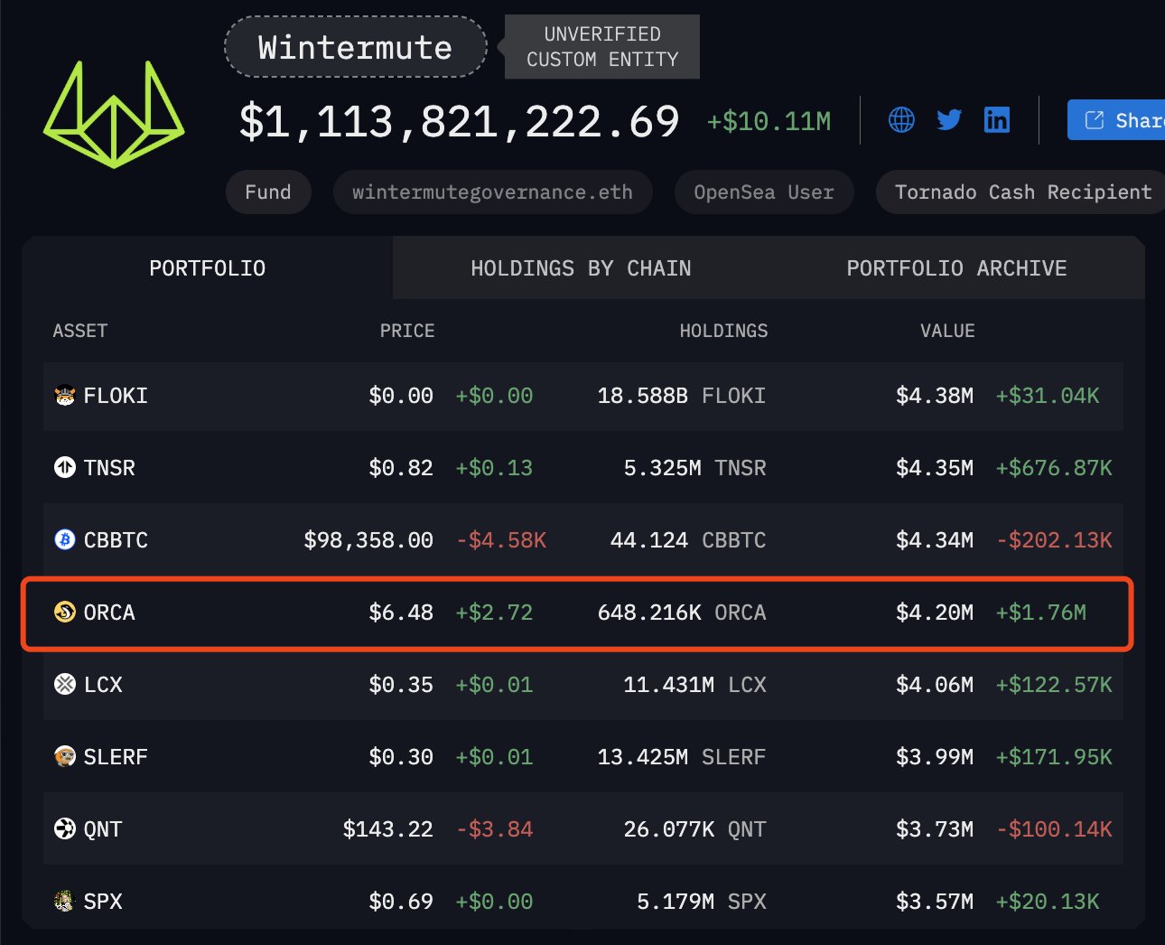Click the QNT value change -$100.14K
The height and width of the screenshot is (945, 1165).
click(1054, 829)
